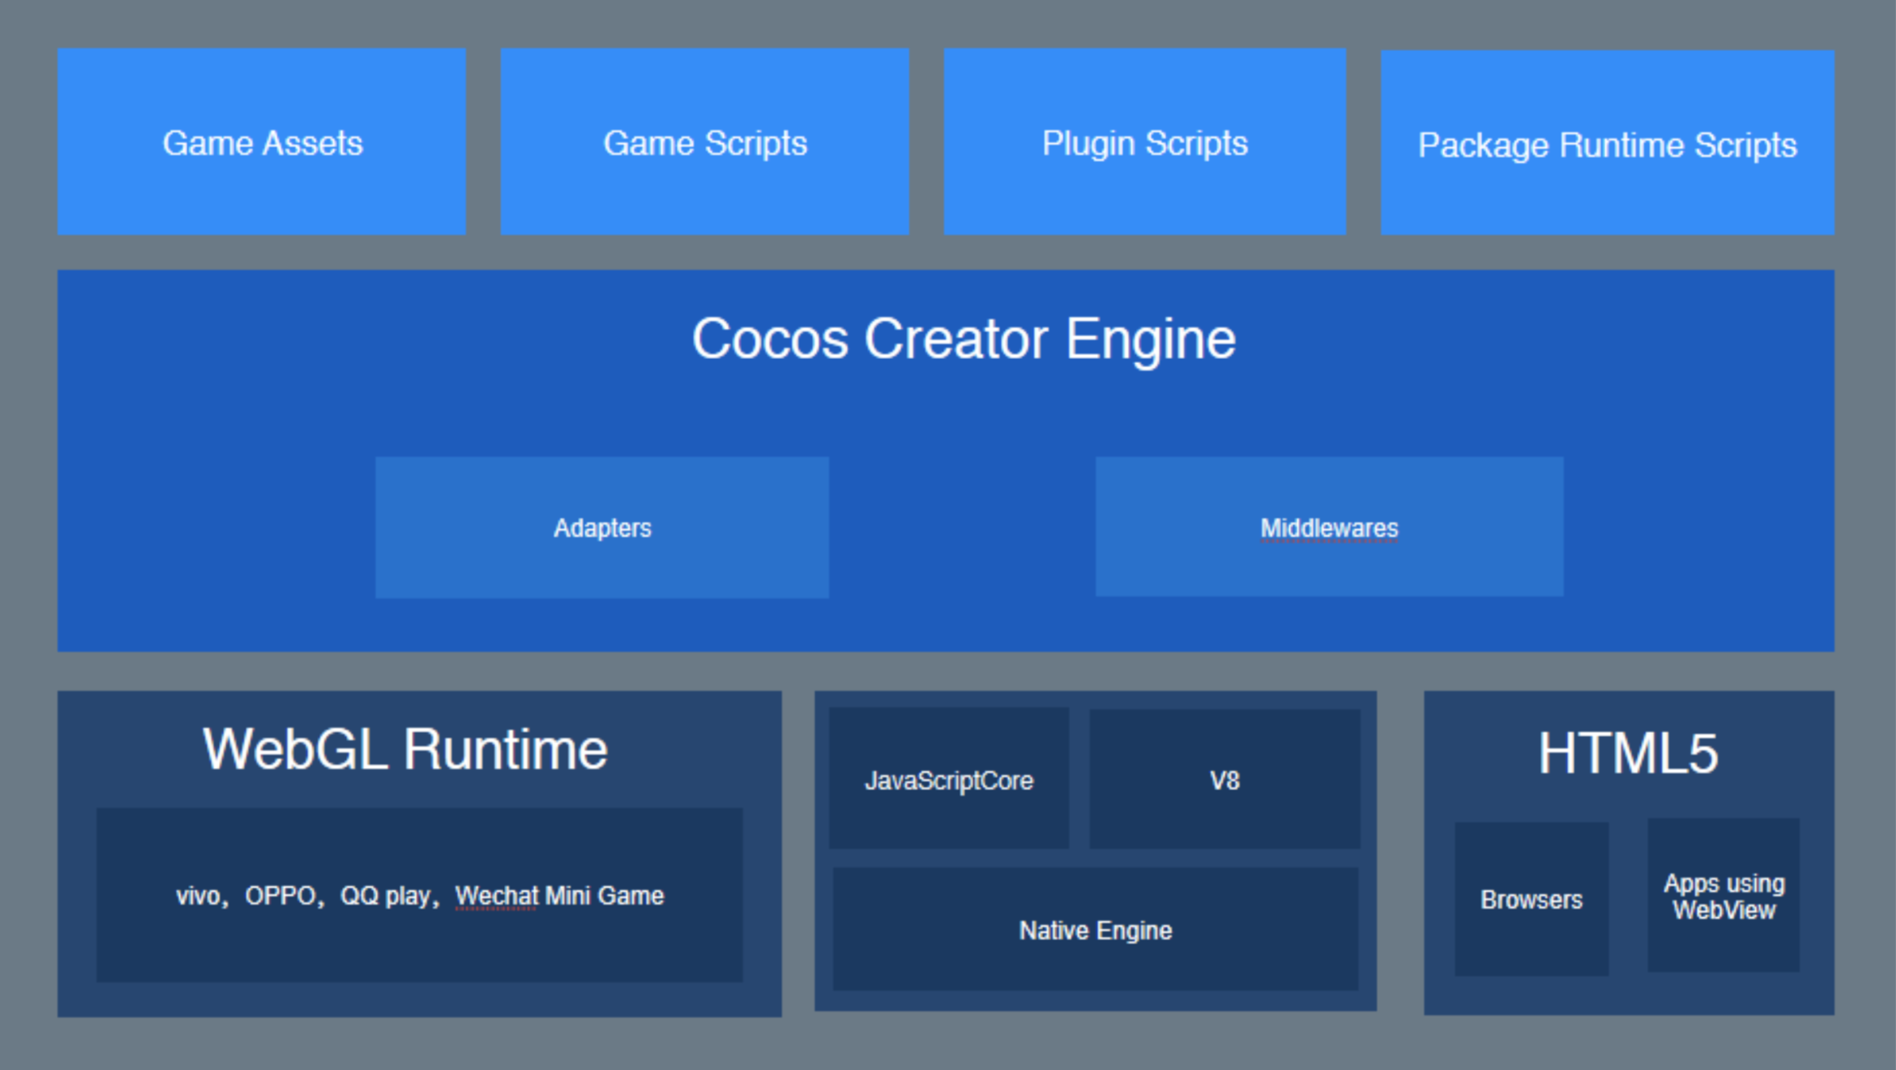Screen dimensions: 1896x1070
Task: Select the vivo label in the runtime list
Action: coord(198,896)
